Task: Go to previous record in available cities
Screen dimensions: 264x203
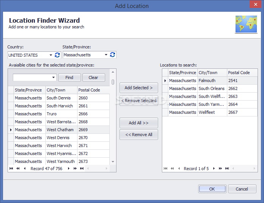Action: pos(25,169)
